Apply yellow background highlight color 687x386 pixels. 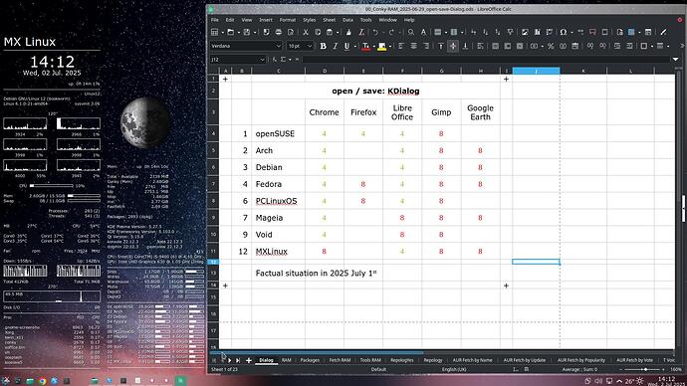point(381,46)
